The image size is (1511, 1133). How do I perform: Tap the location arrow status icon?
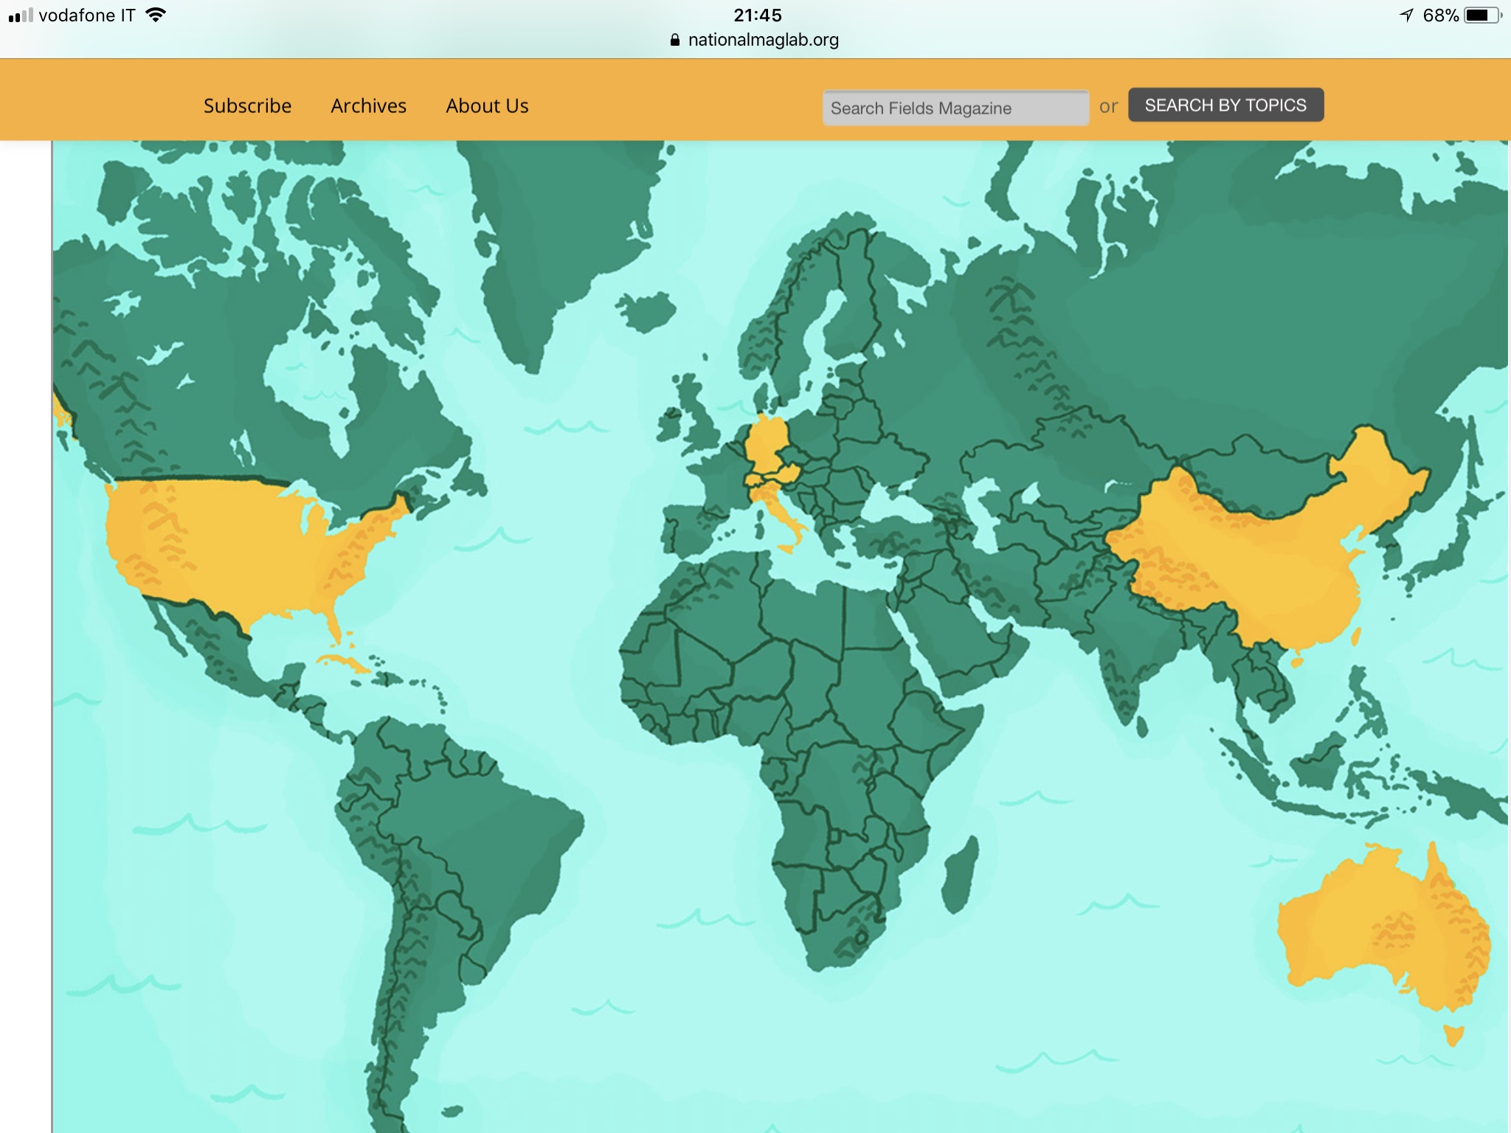coord(1406,15)
